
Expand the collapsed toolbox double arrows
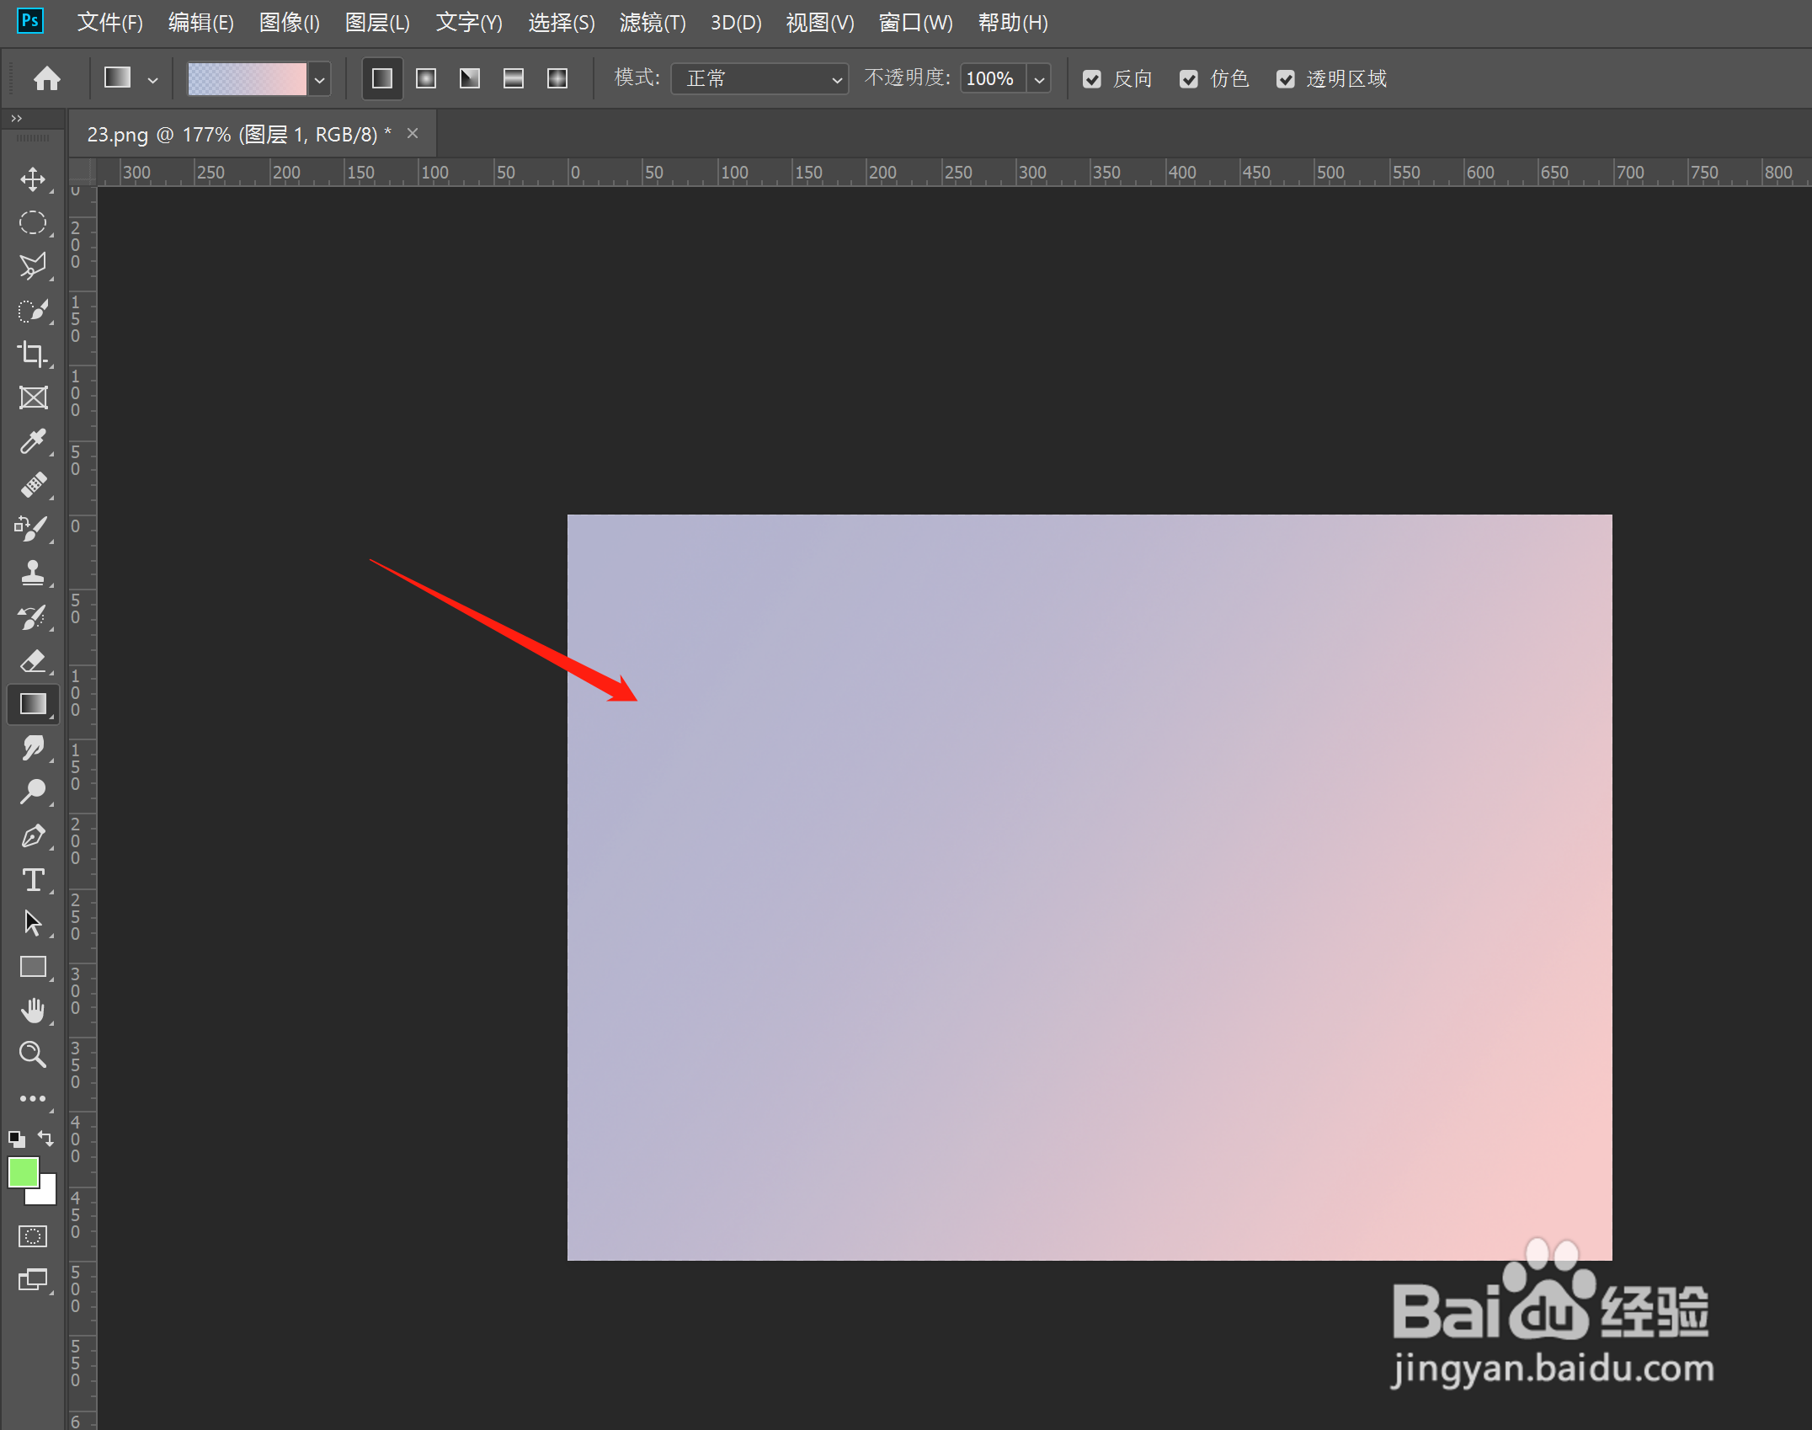tap(16, 119)
